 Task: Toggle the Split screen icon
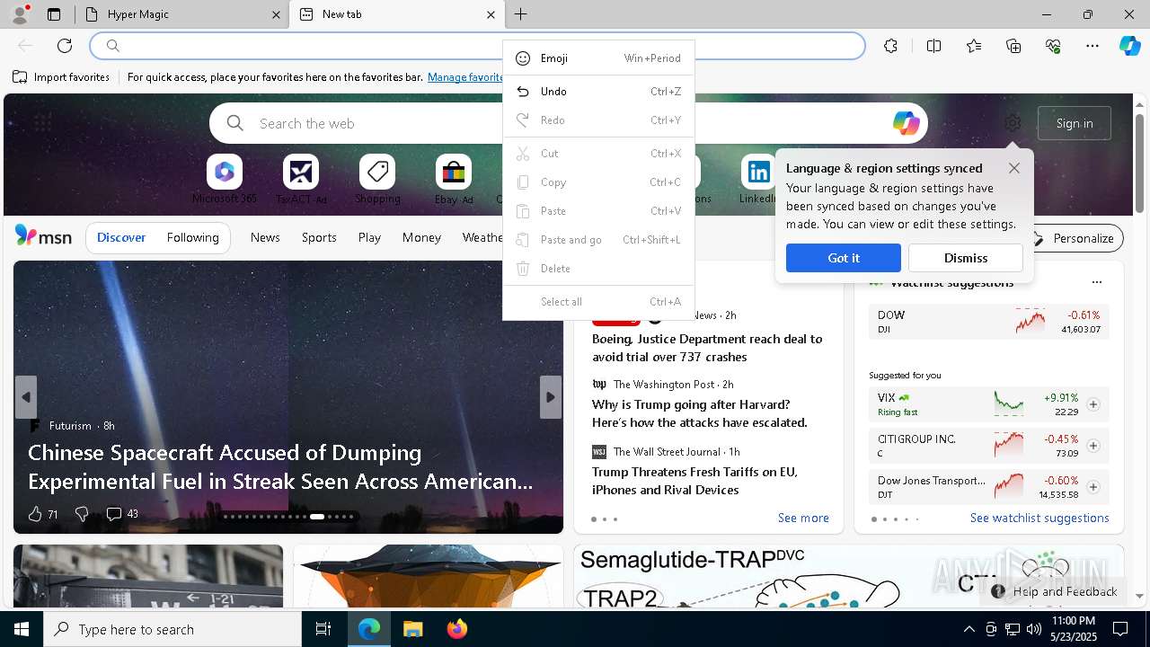tap(933, 46)
